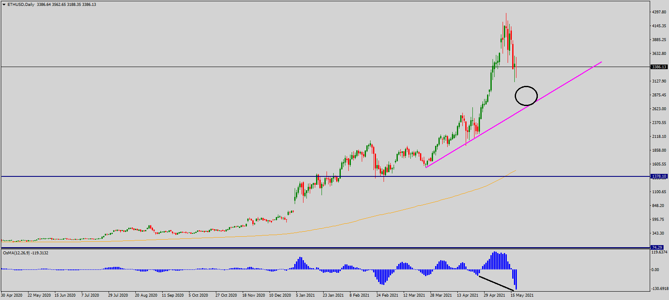Click the 0.00 level on OsMA scale
The image size is (669, 300).
click(x=655, y=270)
